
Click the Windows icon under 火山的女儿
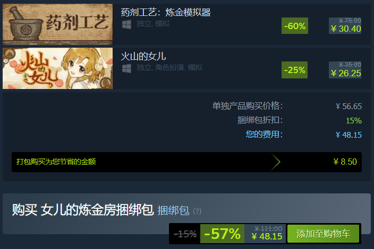pyautogui.click(x=126, y=68)
